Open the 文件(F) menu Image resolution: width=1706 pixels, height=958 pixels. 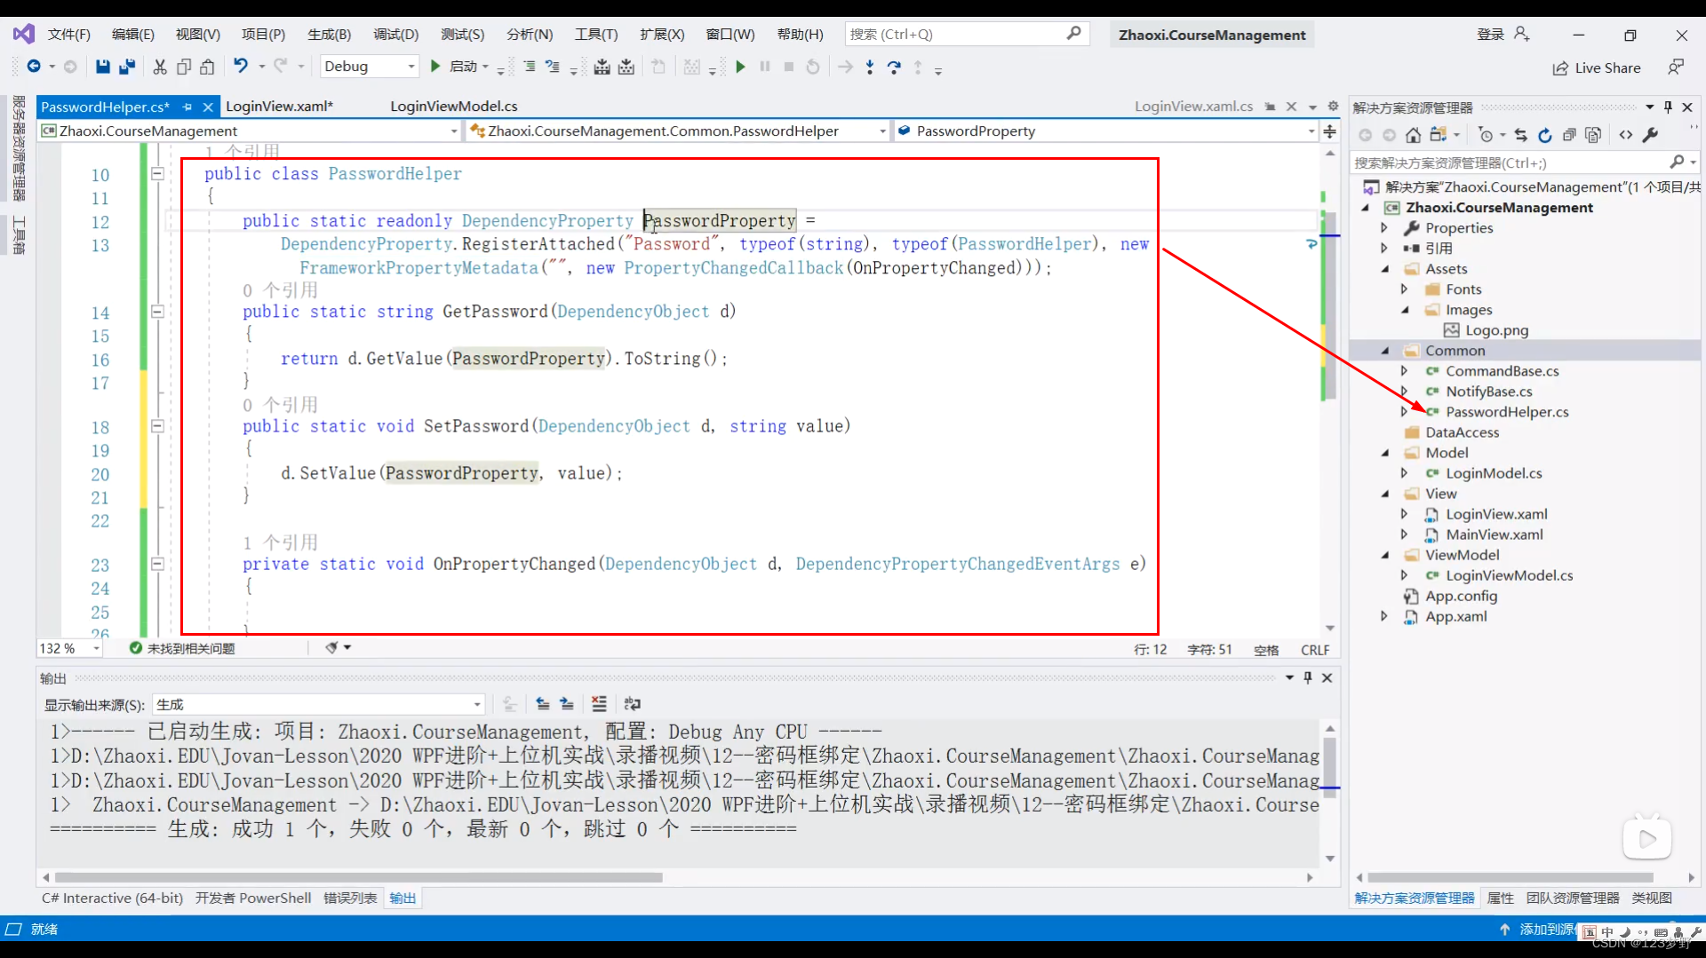click(x=69, y=35)
